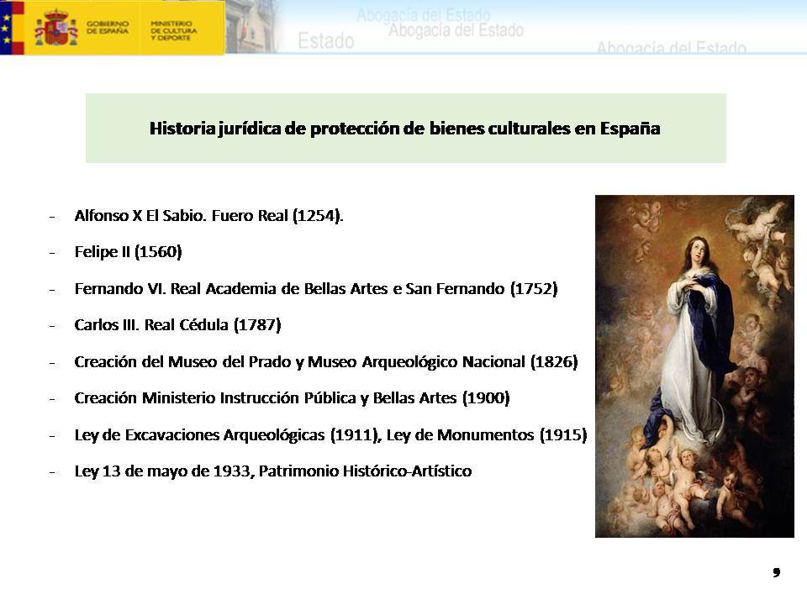Click the 'Fernando VI. Real Academia de Bellas Artes' line

tap(316, 288)
